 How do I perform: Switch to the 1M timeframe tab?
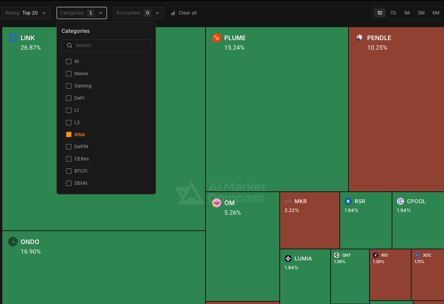click(x=407, y=13)
